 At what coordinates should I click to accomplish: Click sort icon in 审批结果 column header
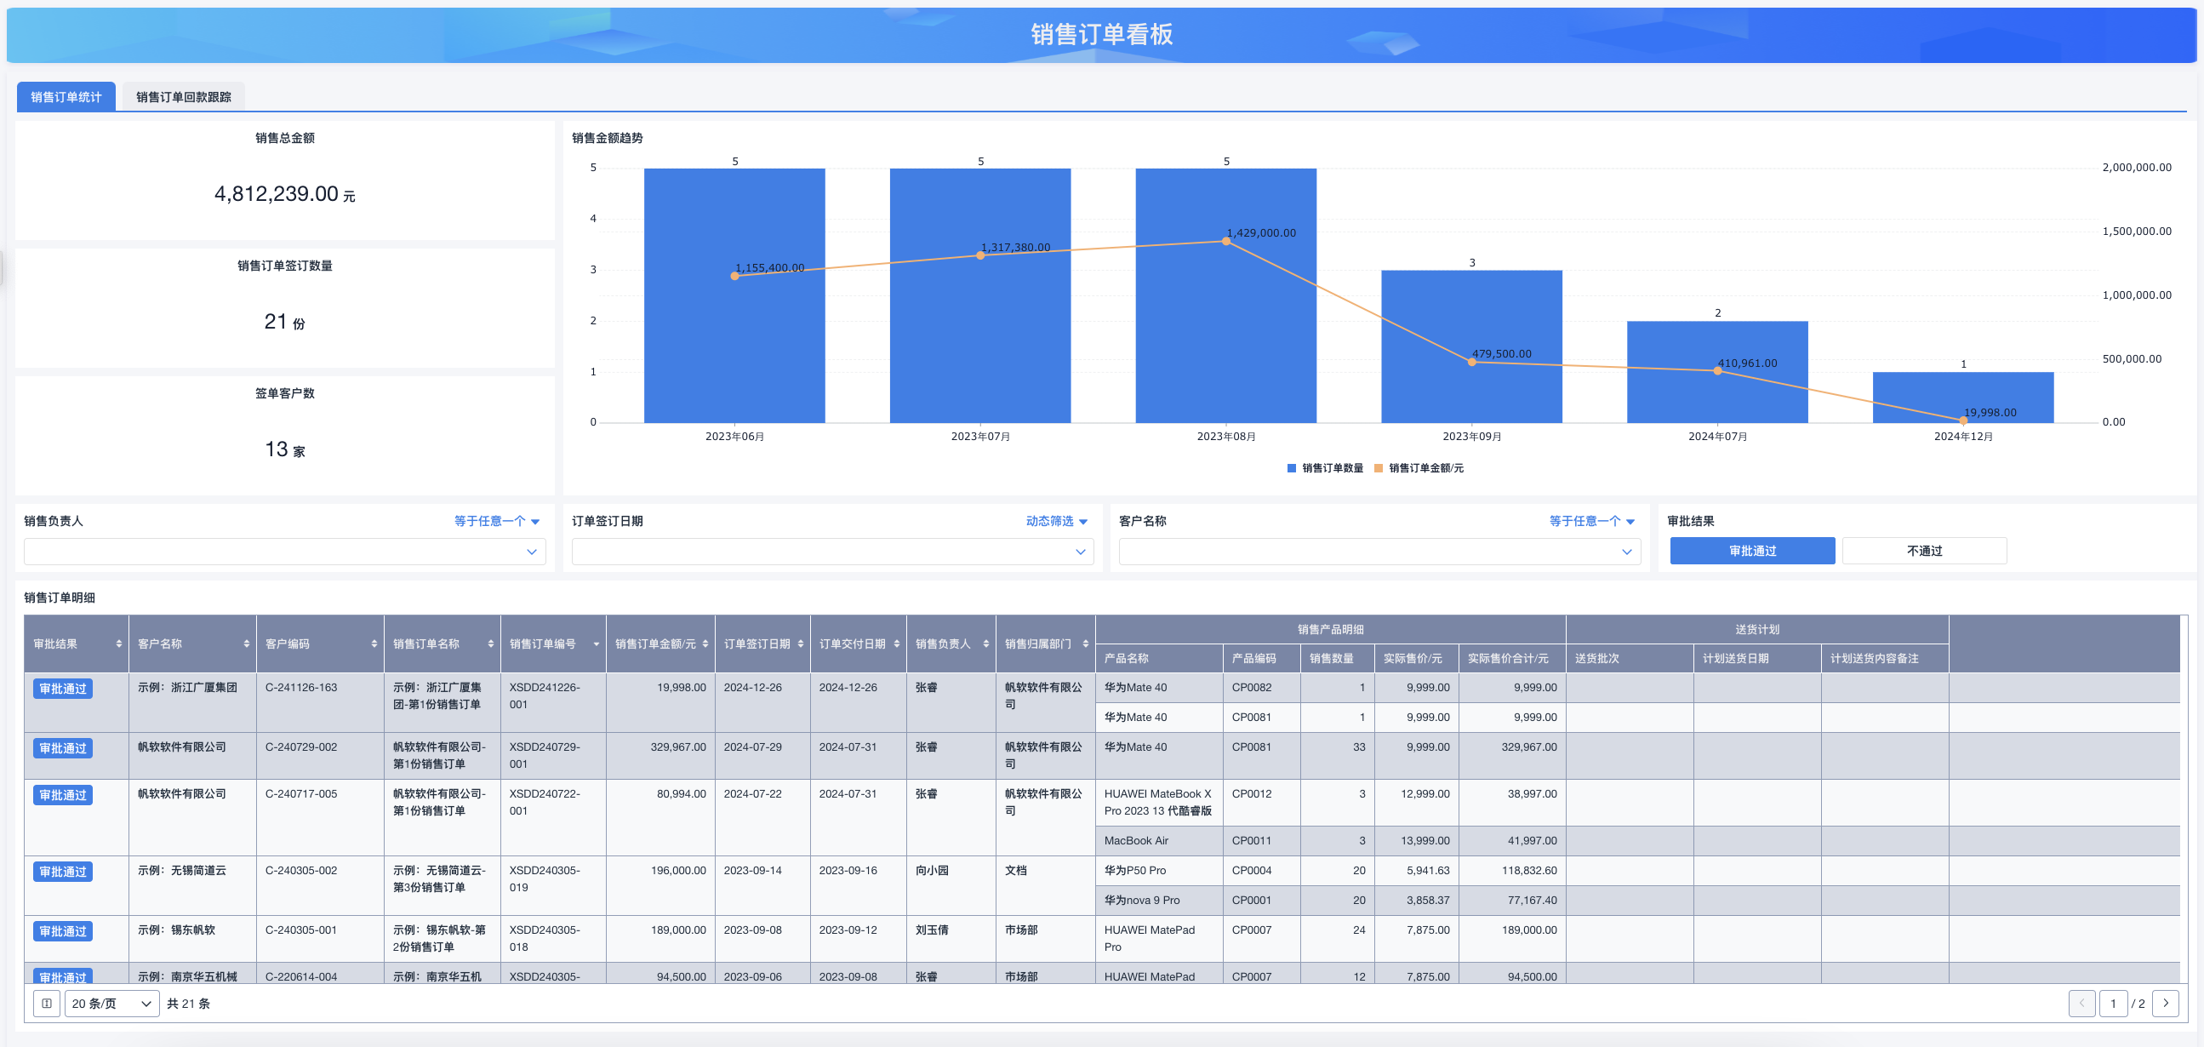click(118, 644)
